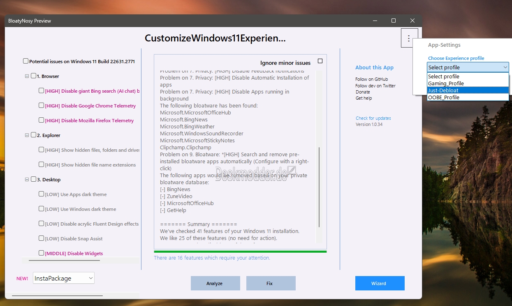Image resolution: width=512 pixels, height=306 pixels.
Task: Launch the Wizard button
Action: 380,283
